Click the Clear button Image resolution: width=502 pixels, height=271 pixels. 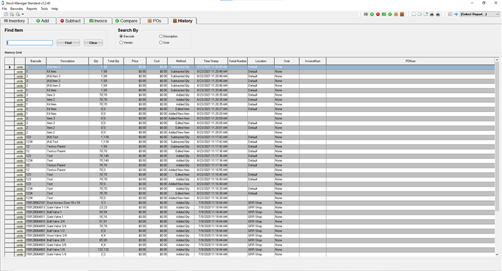click(93, 43)
